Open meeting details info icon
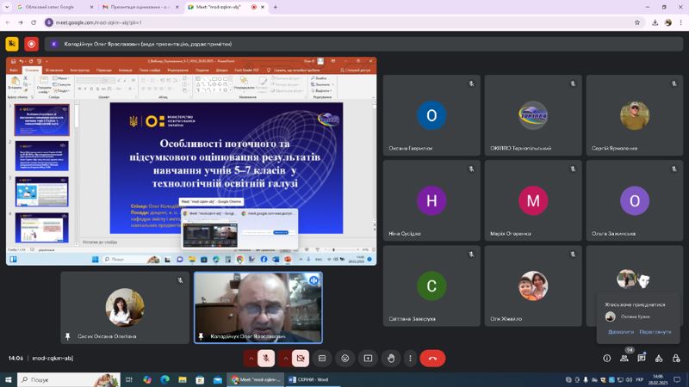 click(x=607, y=358)
